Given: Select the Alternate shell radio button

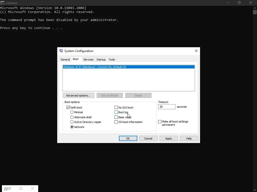Looking at the screenshot, I should pyautogui.click(x=72, y=117).
